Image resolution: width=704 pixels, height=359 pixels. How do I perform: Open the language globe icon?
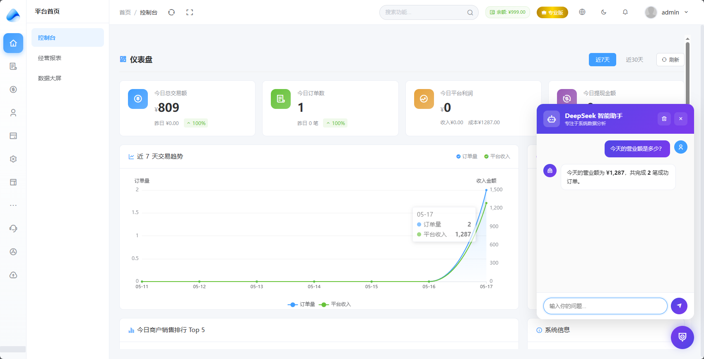click(582, 12)
